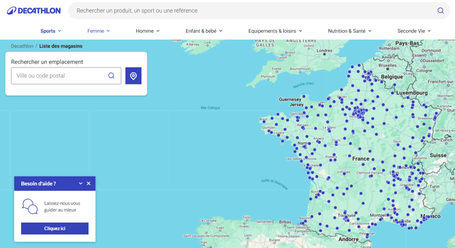Click the Belgique label on the map
Image resolution: width=455 pixels, height=248 pixels.
pos(392,77)
